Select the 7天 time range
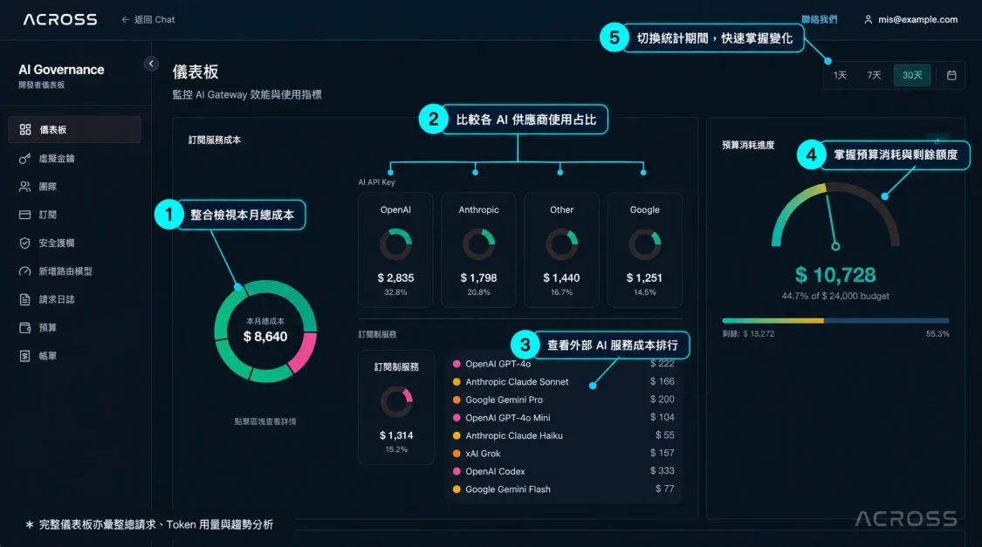Screen dimensions: 982x547 [x=874, y=75]
